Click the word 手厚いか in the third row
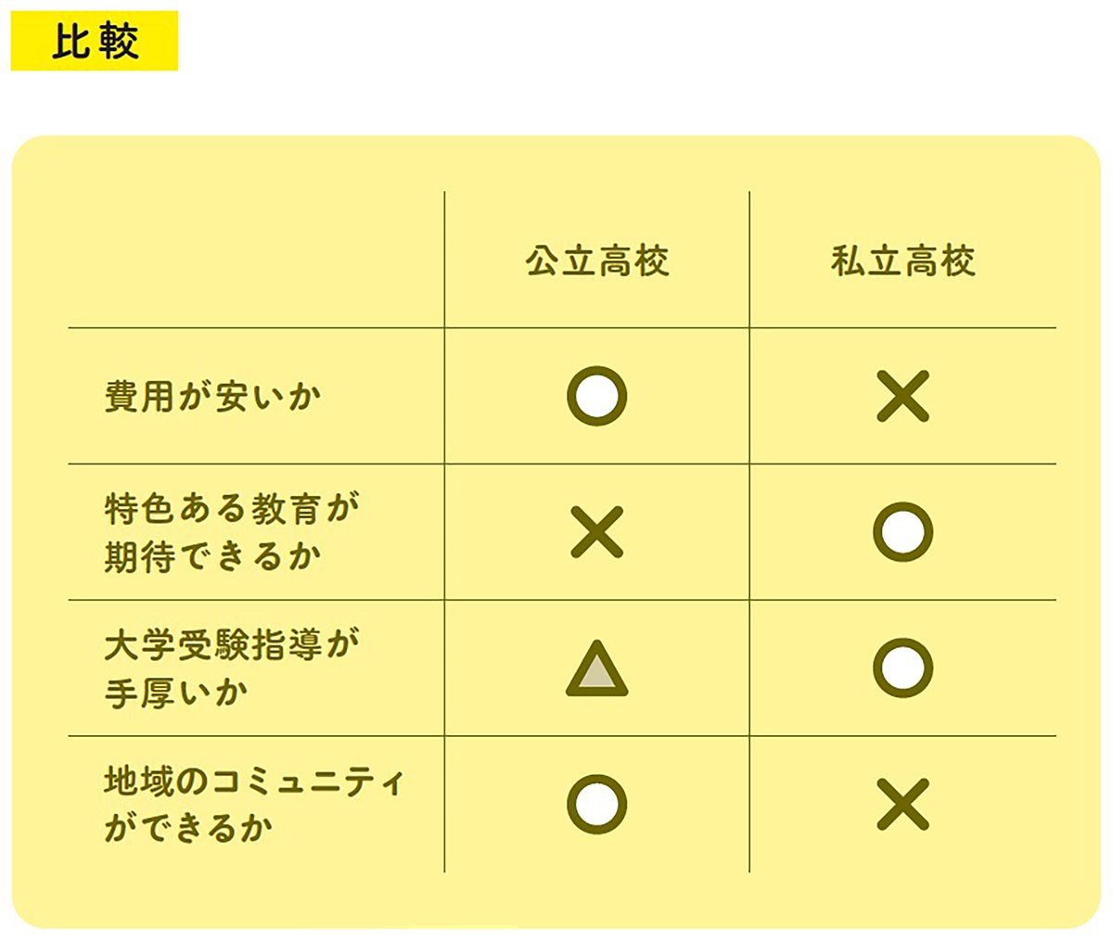The height and width of the screenshot is (941, 1113). tap(175, 693)
